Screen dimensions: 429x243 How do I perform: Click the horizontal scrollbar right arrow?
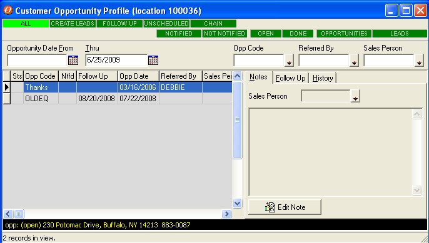click(x=226, y=214)
